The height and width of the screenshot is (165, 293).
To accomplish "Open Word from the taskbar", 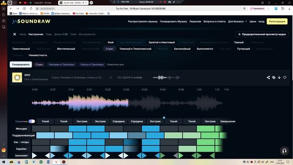I will coord(49,162).
